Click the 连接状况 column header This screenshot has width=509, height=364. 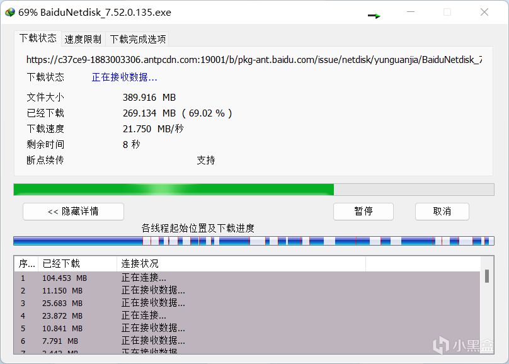tap(241, 263)
